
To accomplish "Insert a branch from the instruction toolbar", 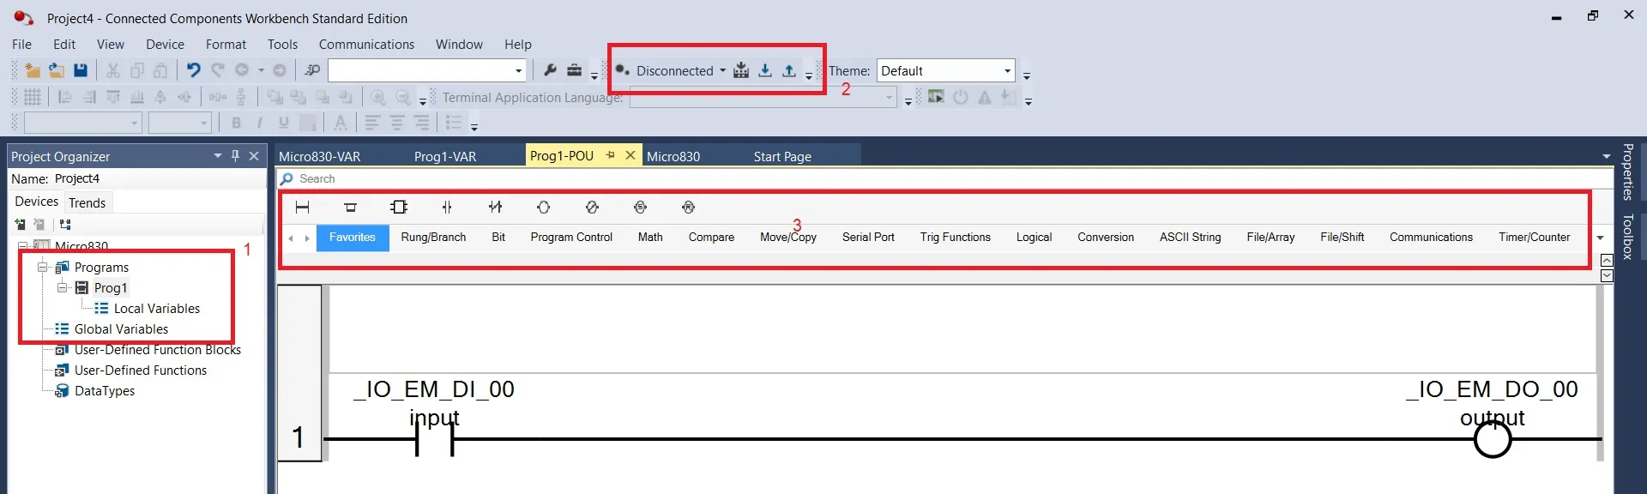I will 350,208.
